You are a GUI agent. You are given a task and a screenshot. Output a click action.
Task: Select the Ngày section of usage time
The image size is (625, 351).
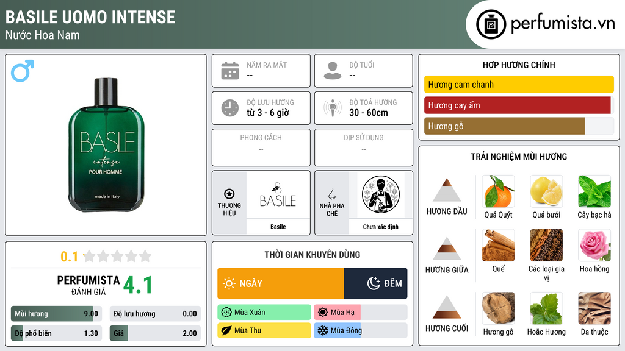point(281,283)
